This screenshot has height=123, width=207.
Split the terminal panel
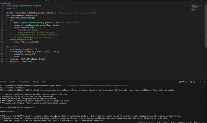point(191,82)
